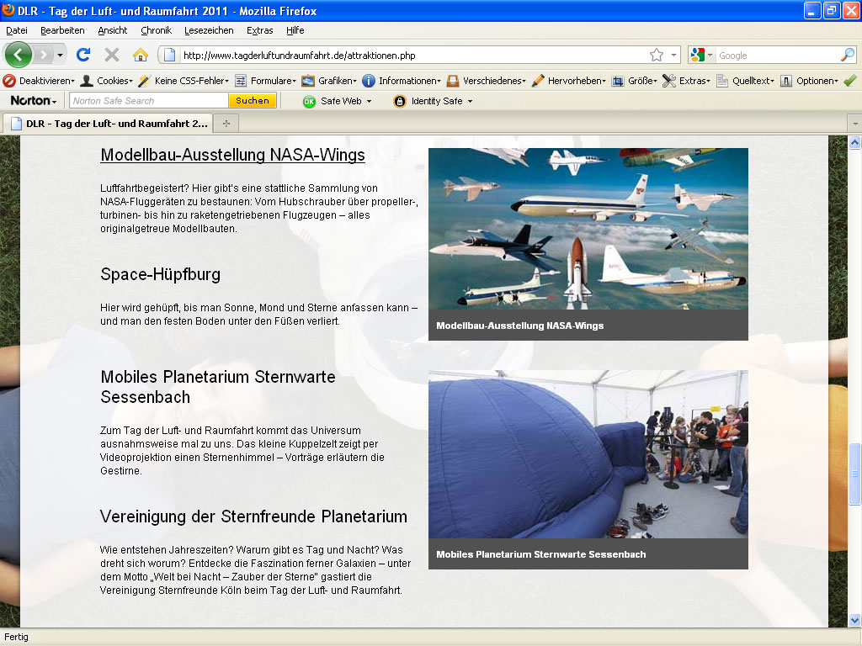Click the vertical page scrollbar thumb

855,474
